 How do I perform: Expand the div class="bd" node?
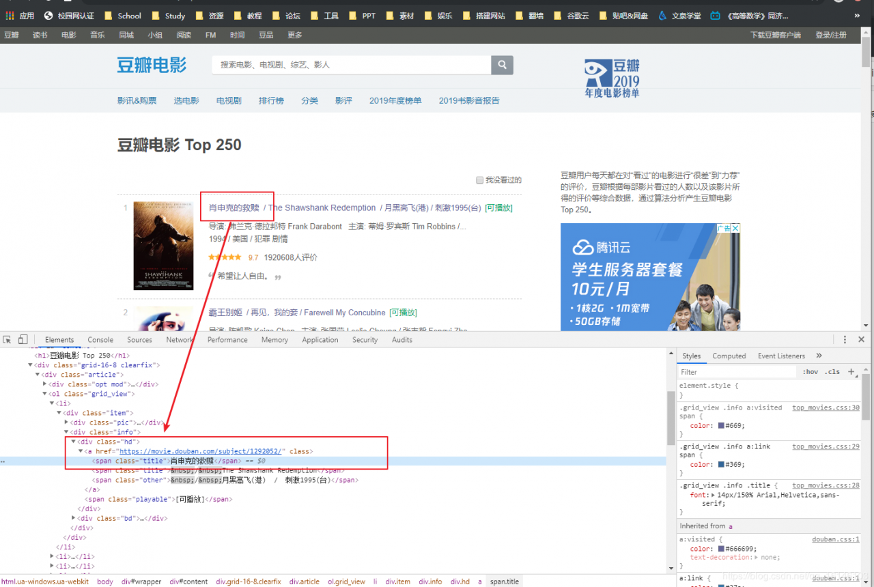pos(74,518)
